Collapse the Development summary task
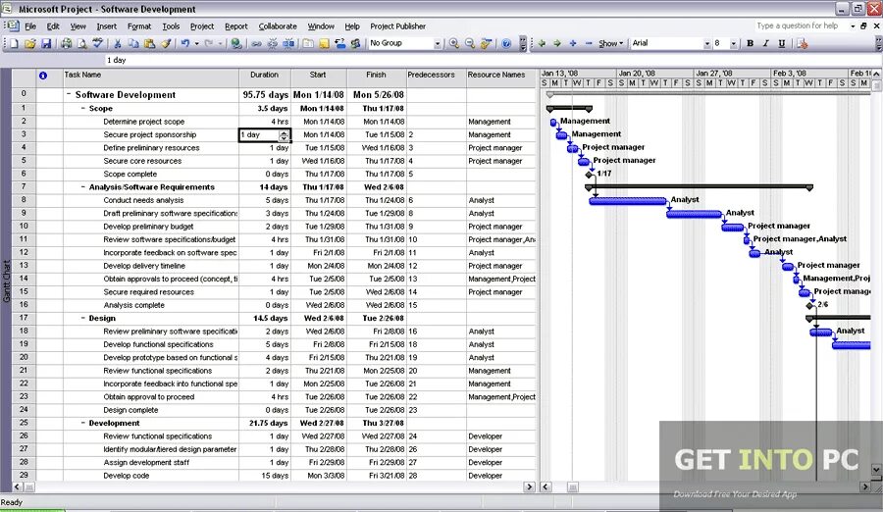This screenshot has width=883, height=512. pos(82,423)
